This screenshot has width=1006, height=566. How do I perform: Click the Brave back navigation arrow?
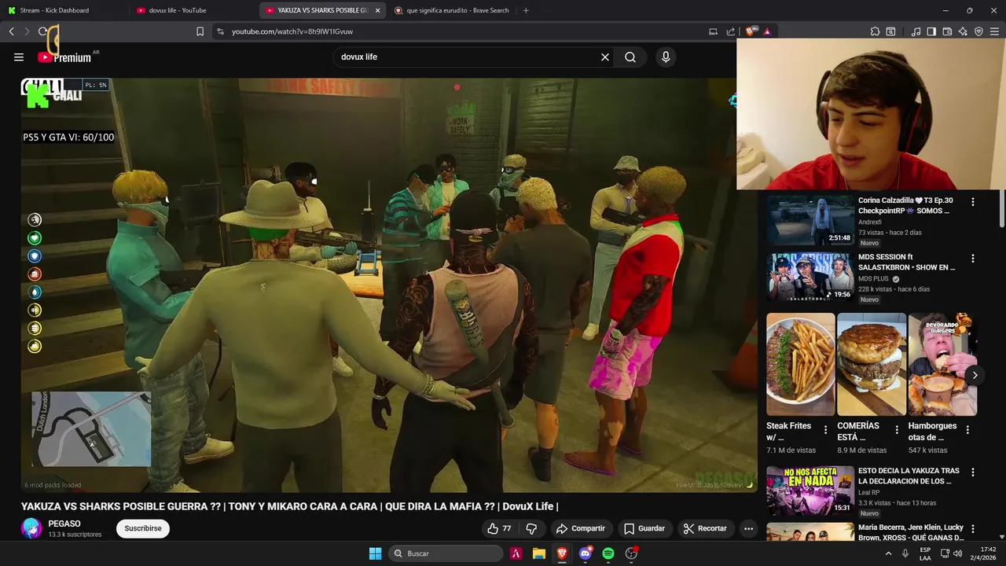[12, 31]
